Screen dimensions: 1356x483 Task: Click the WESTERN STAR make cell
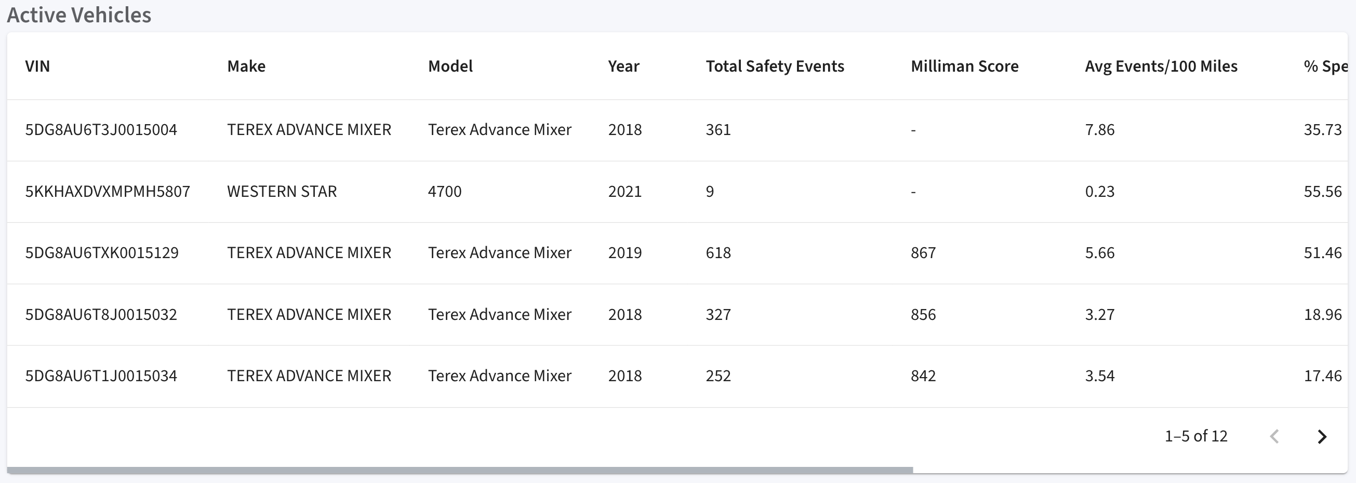pos(282,192)
